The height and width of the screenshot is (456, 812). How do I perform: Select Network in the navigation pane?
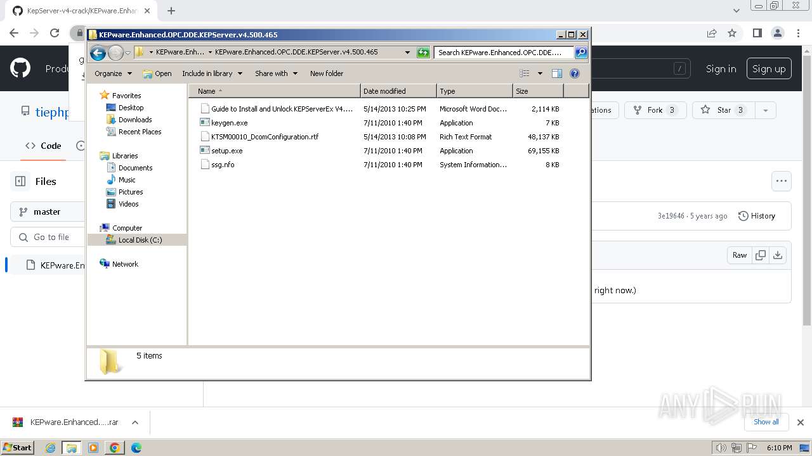click(125, 264)
